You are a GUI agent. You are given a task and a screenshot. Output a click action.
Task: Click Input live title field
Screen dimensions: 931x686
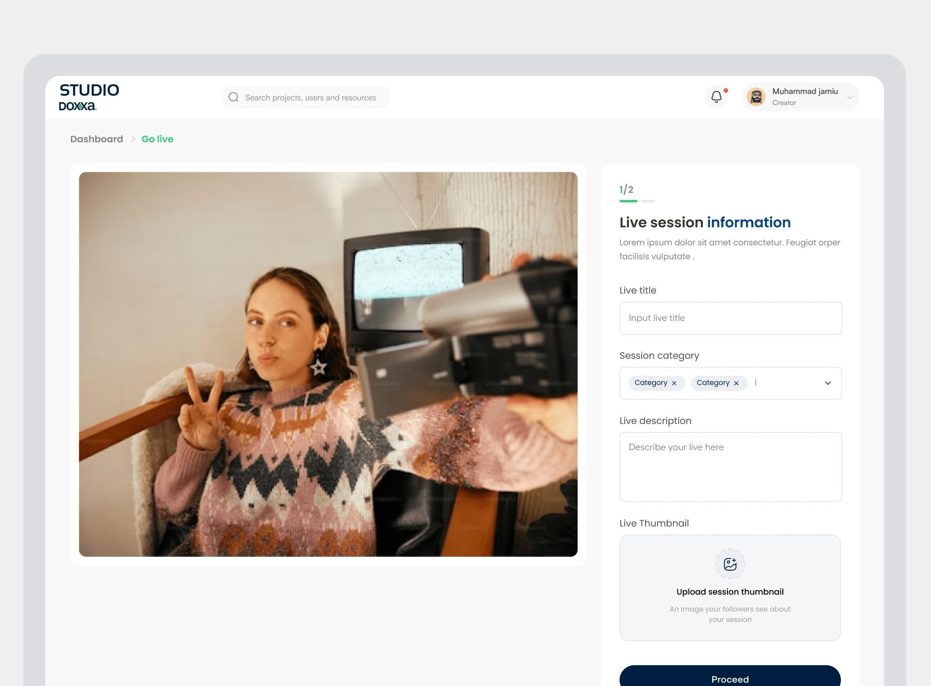(x=729, y=317)
